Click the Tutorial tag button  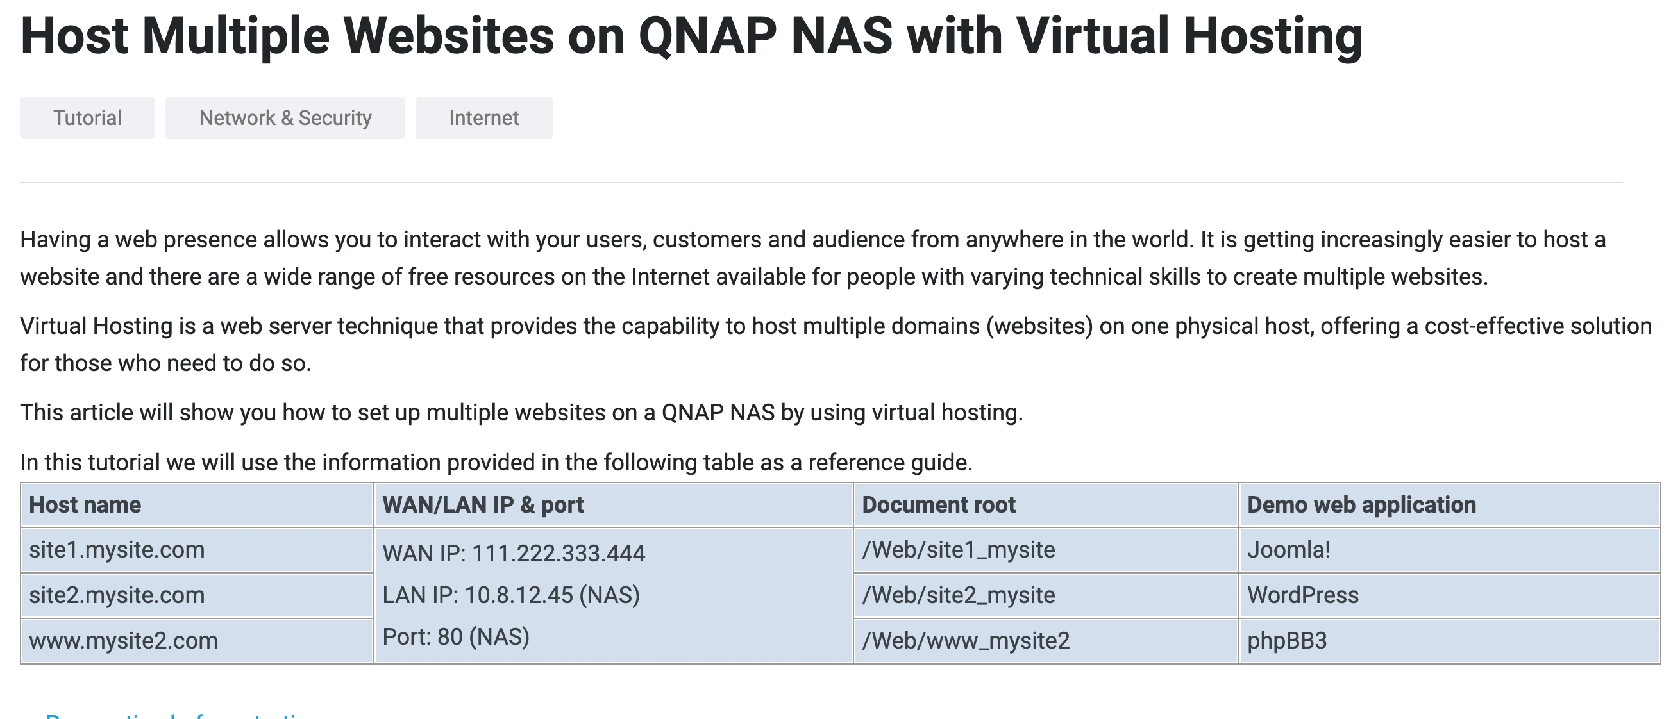pos(87,118)
